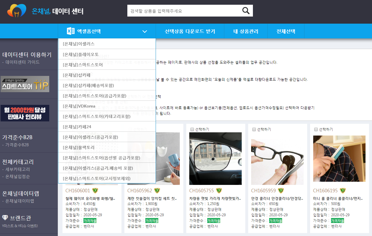Image resolution: width=372 pixels, height=236 pixels.
Task: Click product code CH1606001
Action: pos(78,191)
